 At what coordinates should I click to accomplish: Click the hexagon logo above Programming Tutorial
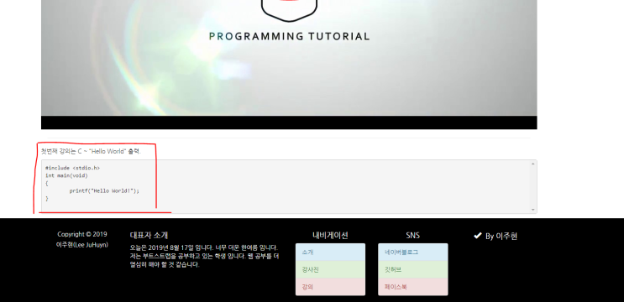[289, 9]
